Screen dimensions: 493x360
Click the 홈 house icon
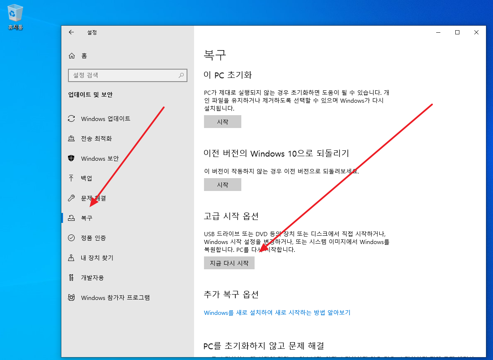click(72, 56)
